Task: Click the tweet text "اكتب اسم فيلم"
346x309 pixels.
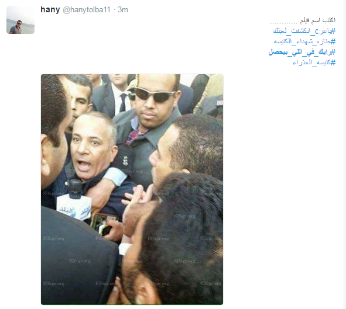Action: click(318, 20)
